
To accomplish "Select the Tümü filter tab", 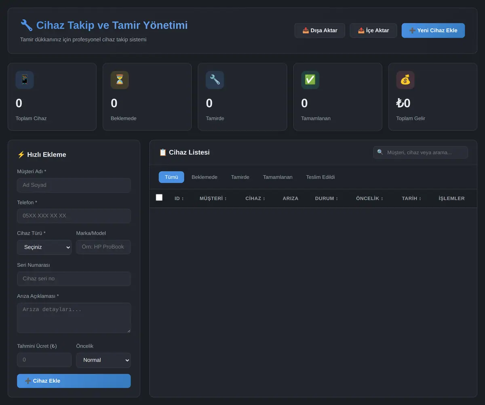I will (171, 177).
